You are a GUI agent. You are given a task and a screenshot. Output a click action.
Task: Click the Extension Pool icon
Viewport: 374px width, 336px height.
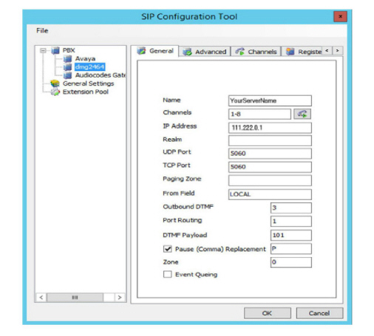[55, 92]
